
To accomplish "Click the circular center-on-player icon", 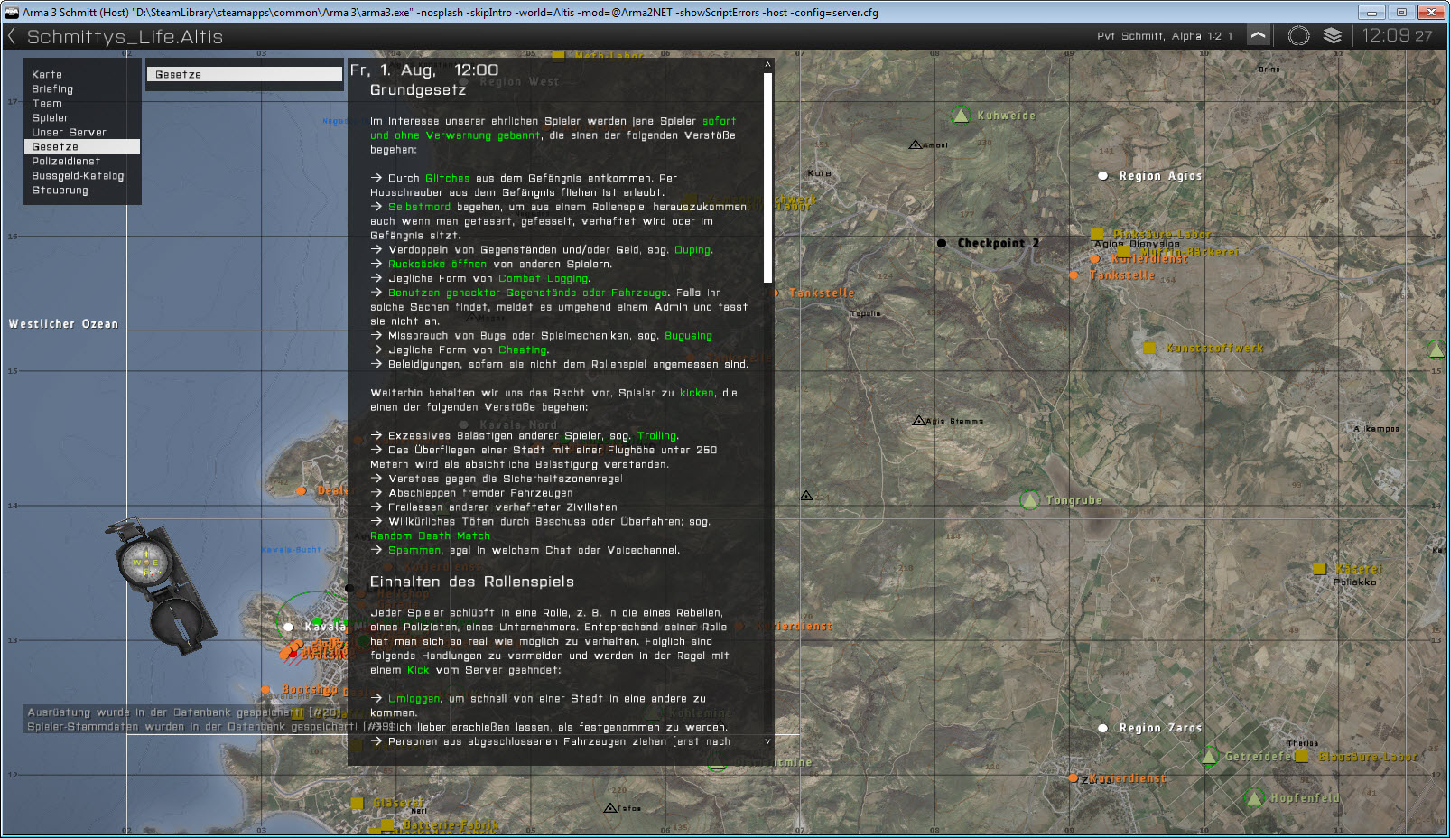I will click(x=1298, y=35).
